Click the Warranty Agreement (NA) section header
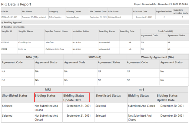 (157, 57)
